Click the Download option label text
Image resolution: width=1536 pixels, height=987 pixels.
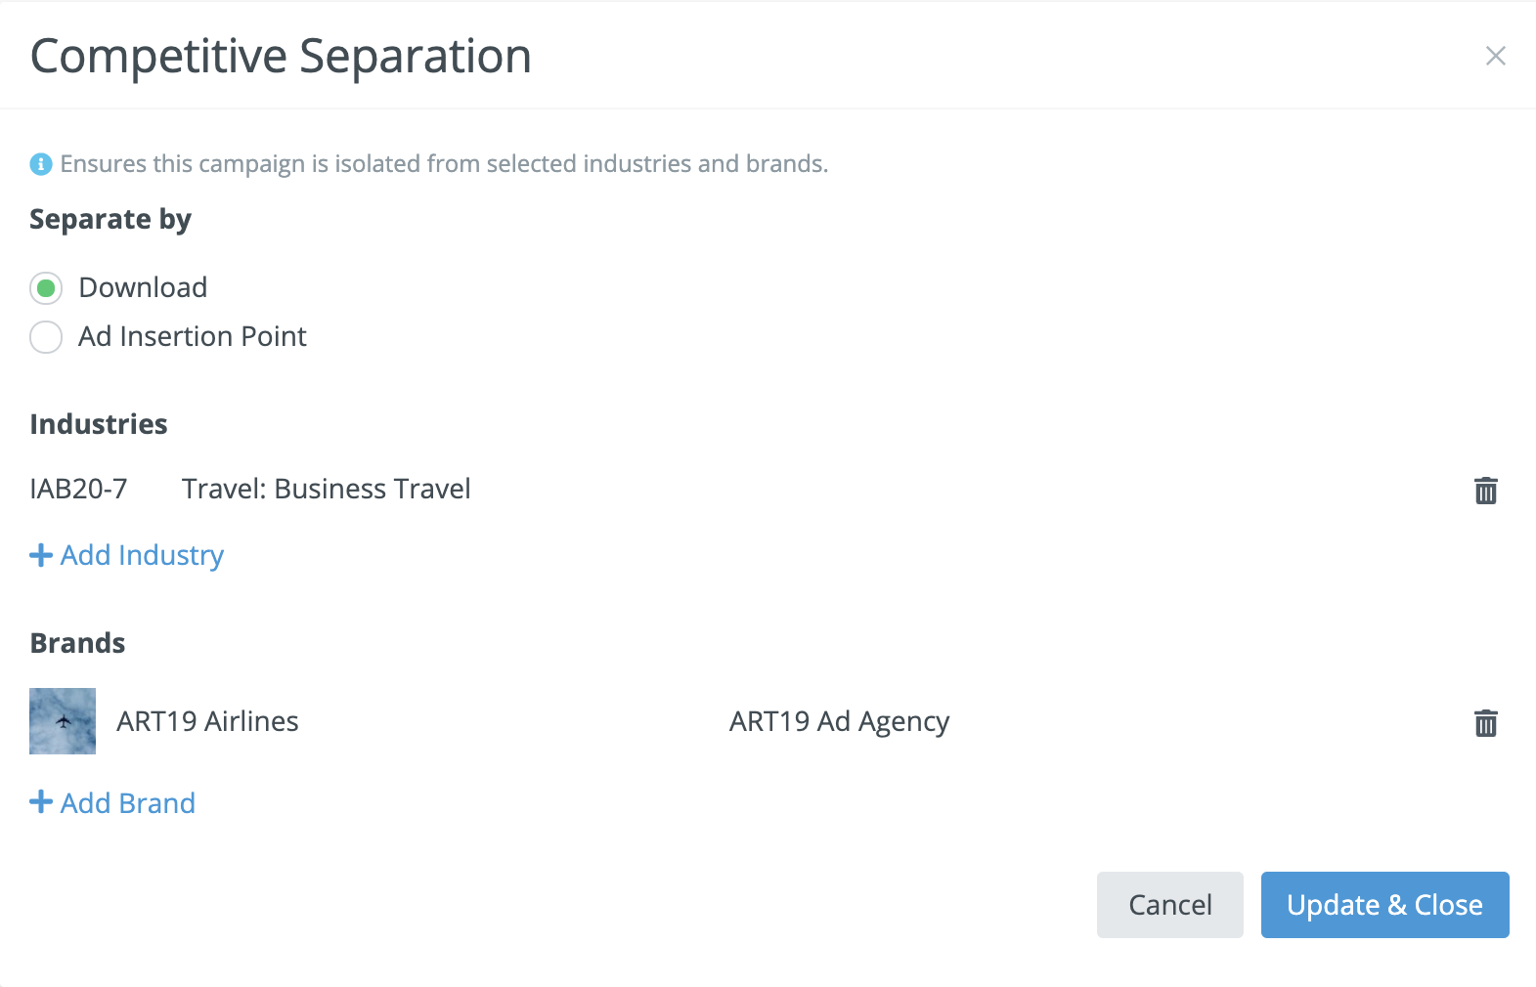point(143,287)
